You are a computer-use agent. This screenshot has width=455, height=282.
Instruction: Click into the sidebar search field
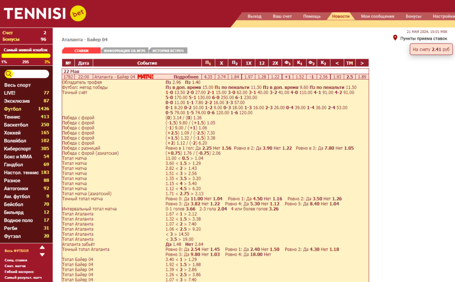(x=30, y=74)
